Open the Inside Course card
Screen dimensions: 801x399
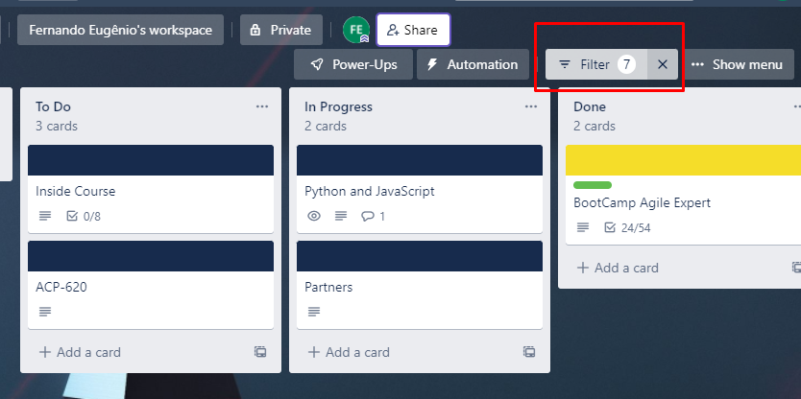(x=151, y=189)
